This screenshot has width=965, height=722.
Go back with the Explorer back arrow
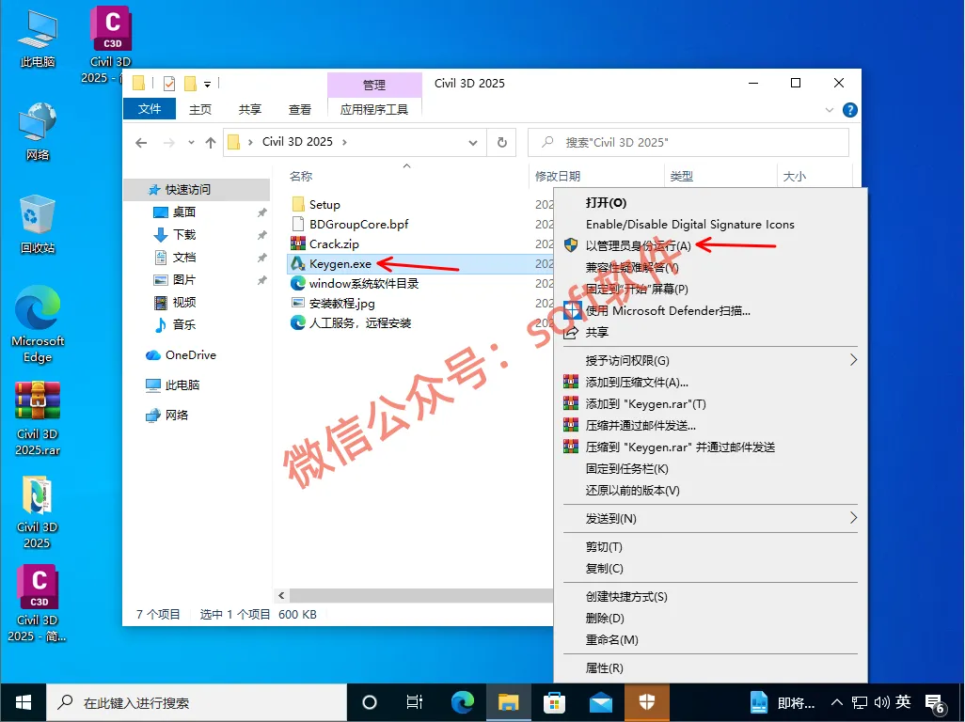pos(141,143)
